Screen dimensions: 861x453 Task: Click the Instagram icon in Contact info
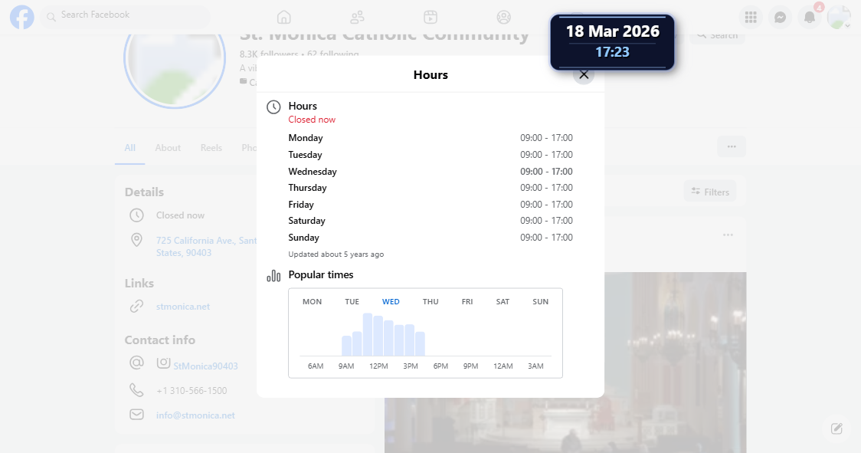point(163,363)
